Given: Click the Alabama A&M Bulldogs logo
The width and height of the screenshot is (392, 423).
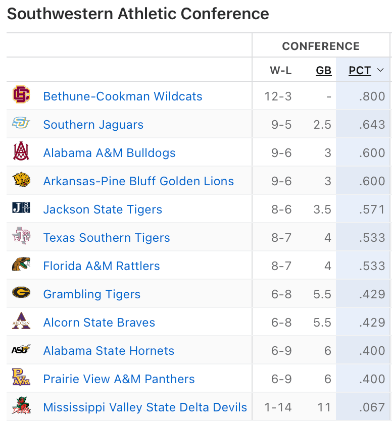Looking at the screenshot, I should pyautogui.click(x=21, y=152).
